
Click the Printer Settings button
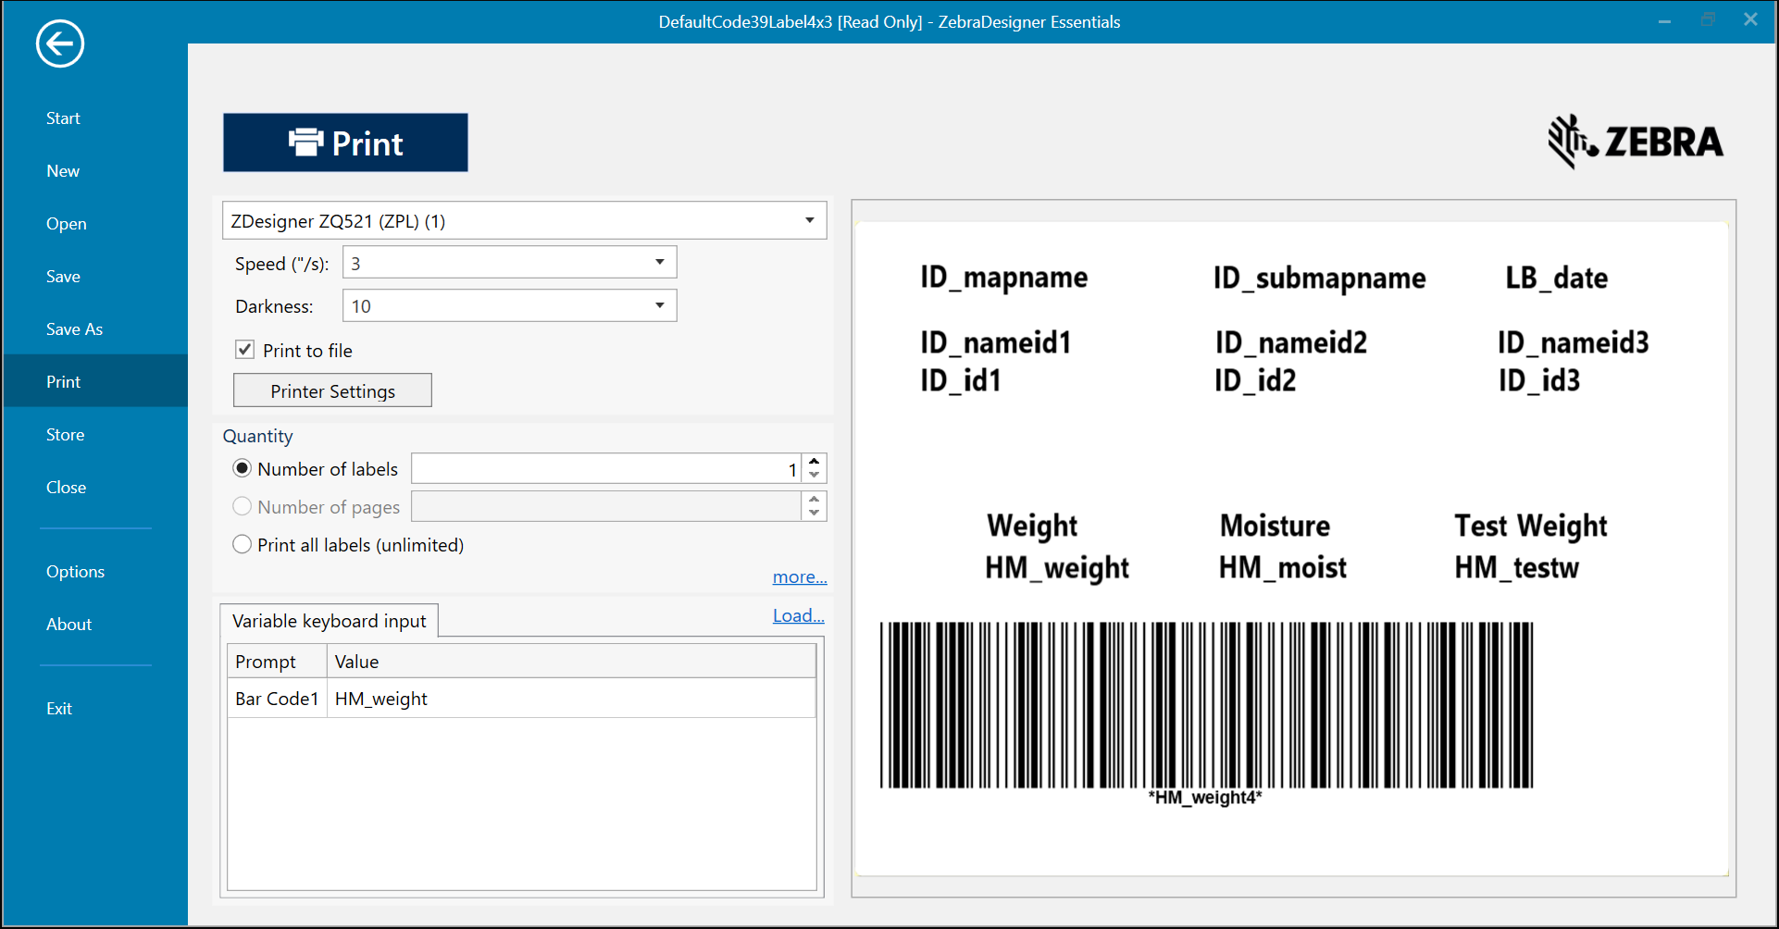[x=332, y=391]
